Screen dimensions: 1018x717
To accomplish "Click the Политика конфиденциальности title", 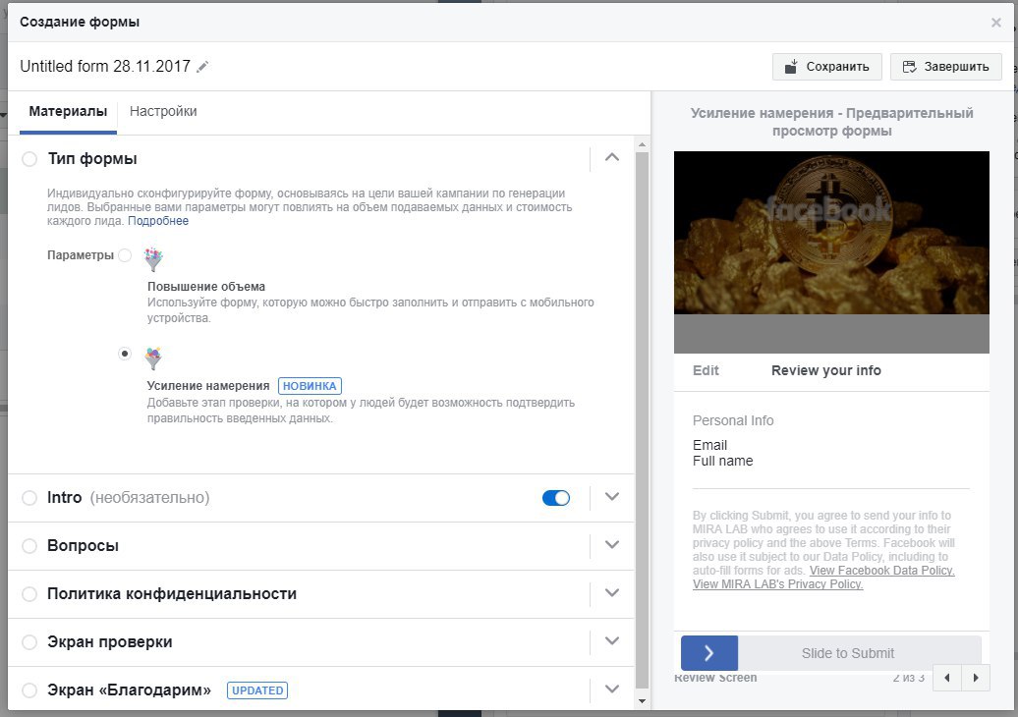I will pos(172,593).
